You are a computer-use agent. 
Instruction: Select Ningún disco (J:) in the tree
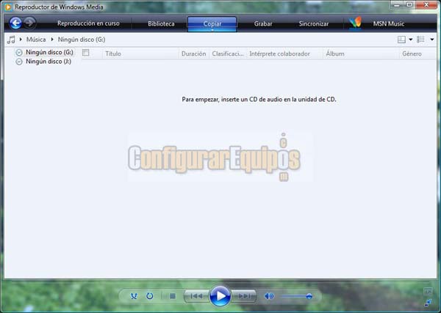coord(49,62)
